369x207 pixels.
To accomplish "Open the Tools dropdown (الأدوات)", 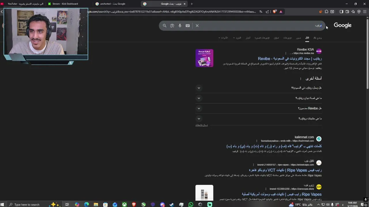I will coord(223,38).
